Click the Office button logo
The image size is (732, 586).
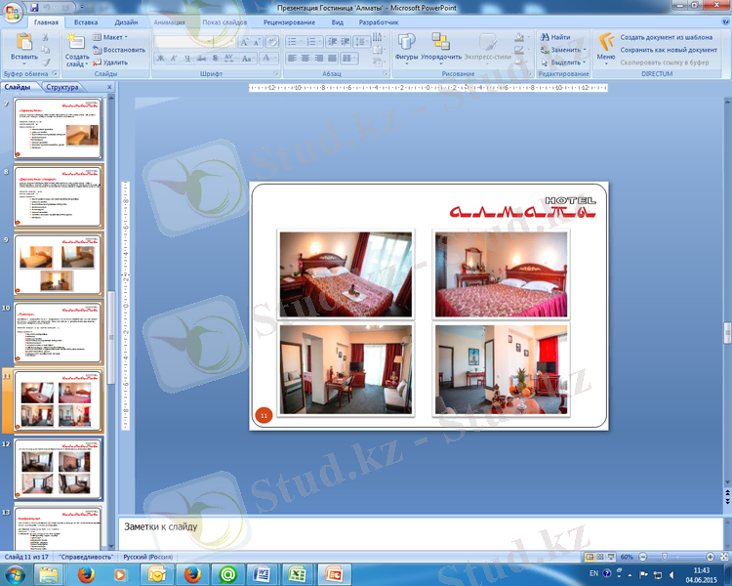pyautogui.click(x=13, y=12)
